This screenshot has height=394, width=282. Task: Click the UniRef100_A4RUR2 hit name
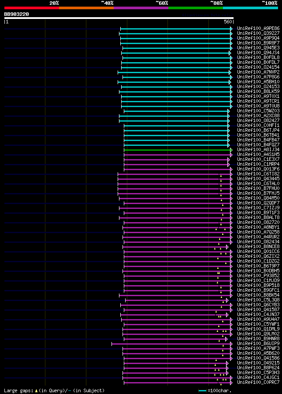coord(258,237)
